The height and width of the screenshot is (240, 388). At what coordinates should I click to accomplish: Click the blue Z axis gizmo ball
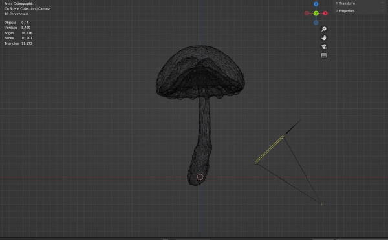pos(316,4)
